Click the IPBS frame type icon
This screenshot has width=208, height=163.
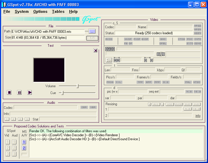tap(110, 49)
